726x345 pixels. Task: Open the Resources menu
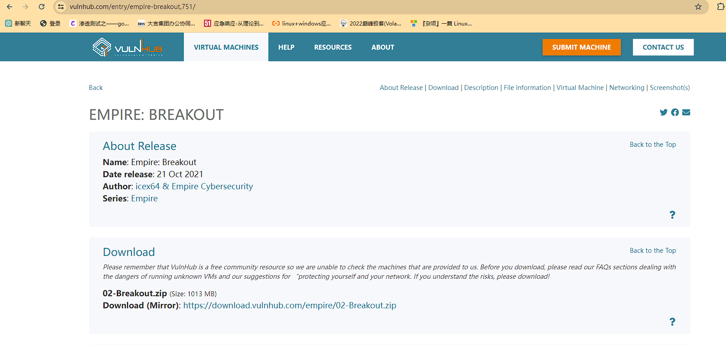[333, 47]
